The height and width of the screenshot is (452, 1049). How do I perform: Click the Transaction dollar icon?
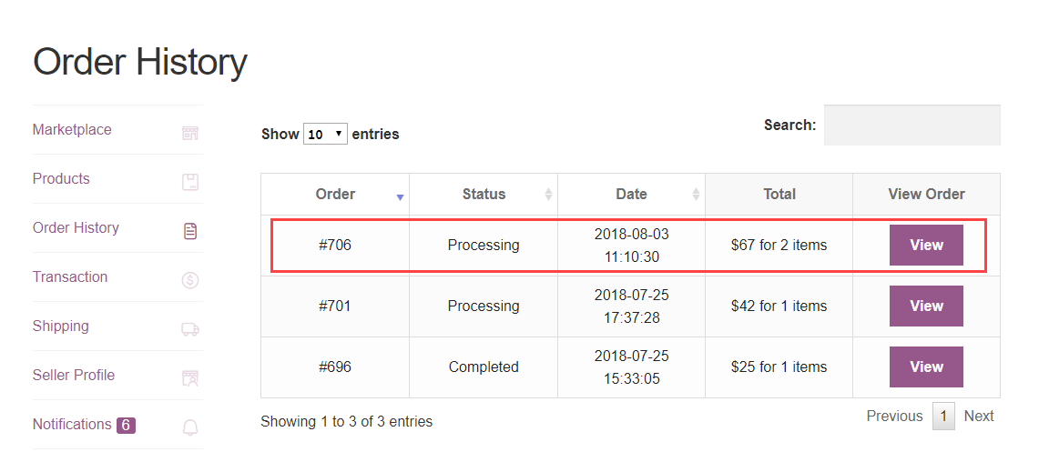(x=190, y=280)
